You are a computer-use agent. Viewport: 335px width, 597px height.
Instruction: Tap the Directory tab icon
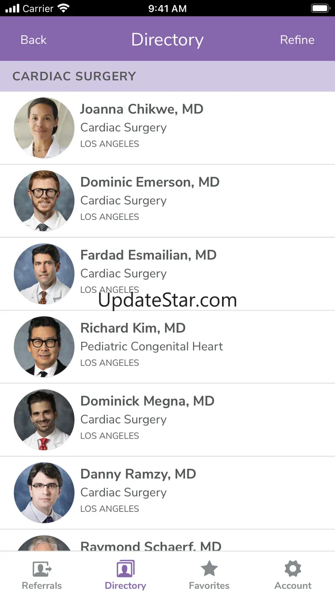tap(125, 569)
